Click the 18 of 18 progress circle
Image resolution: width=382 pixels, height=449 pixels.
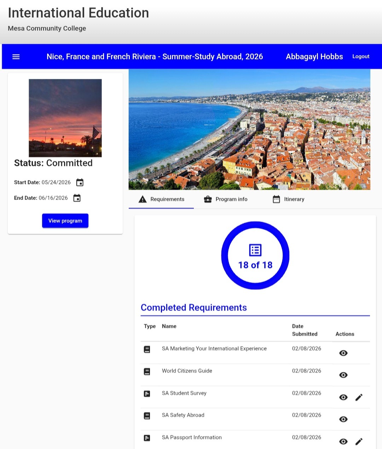point(255,255)
